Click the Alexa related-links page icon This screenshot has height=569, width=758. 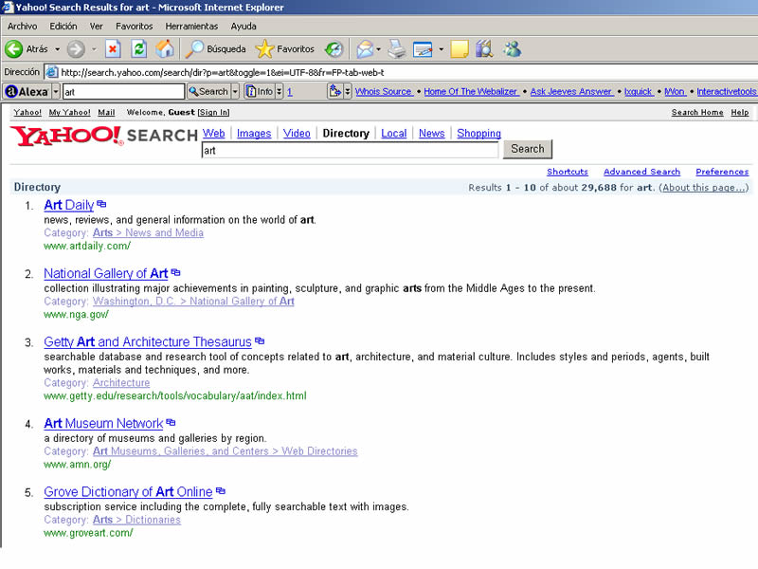pyautogui.click(x=334, y=91)
